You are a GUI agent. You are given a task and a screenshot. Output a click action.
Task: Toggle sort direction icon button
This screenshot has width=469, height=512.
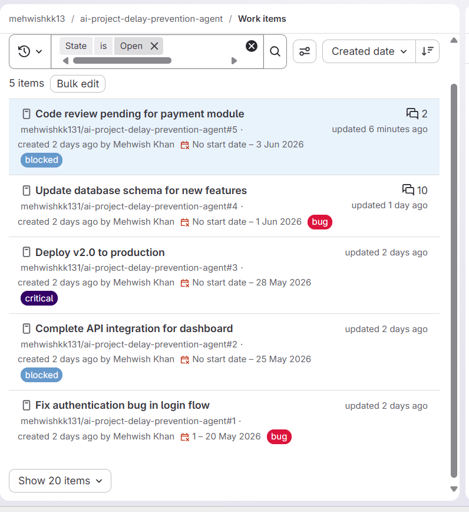427,51
